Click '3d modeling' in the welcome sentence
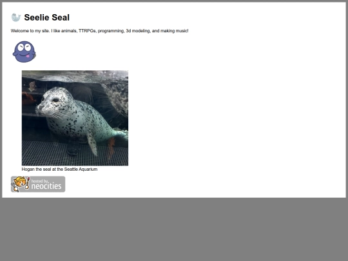Image resolution: width=348 pixels, height=261 pixels. click(x=138, y=31)
